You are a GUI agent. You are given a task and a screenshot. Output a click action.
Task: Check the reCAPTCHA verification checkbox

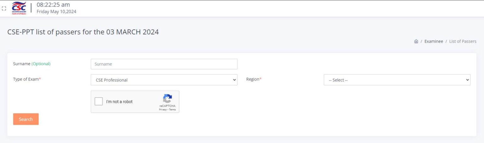[99, 102]
